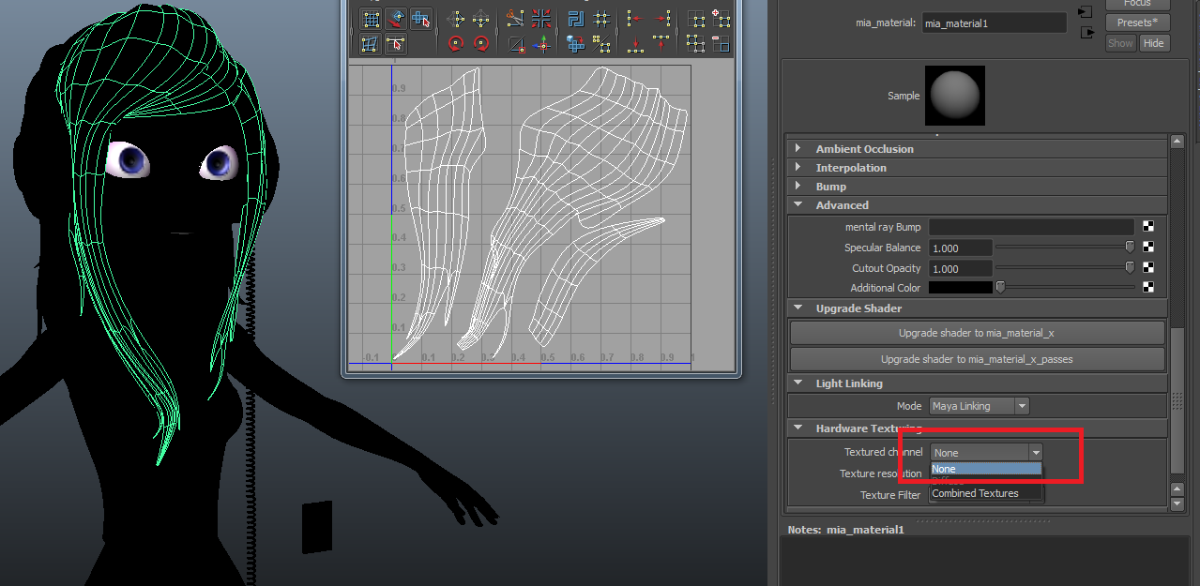Click the attribute editor scroll down arrow

(1177, 503)
